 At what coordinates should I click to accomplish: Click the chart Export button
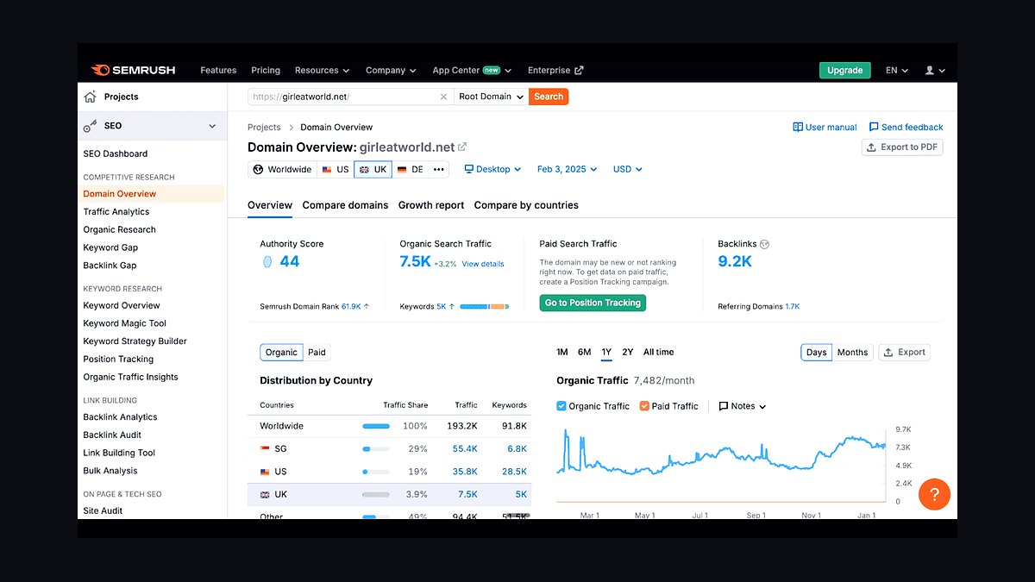click(905, 352)
